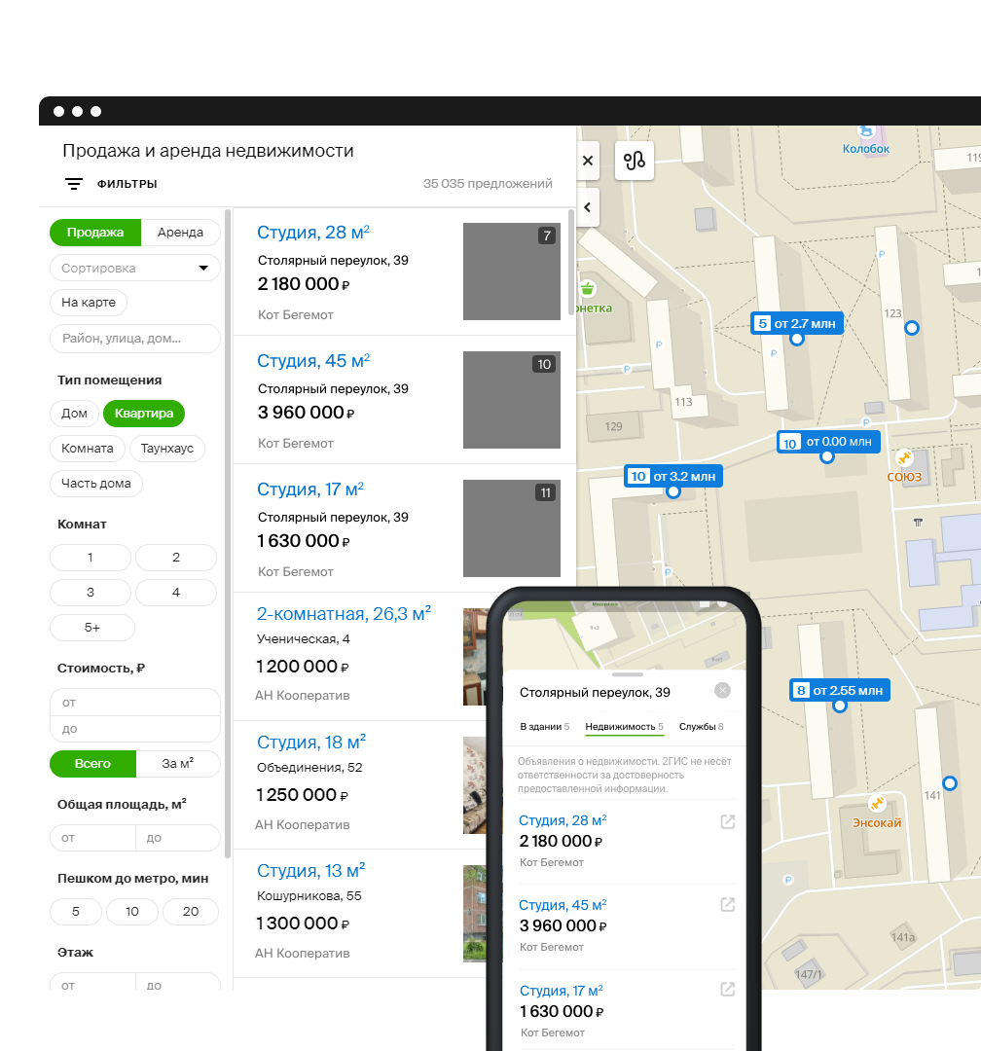
Task: Choose 3 rooms filter
Action: 91,593
